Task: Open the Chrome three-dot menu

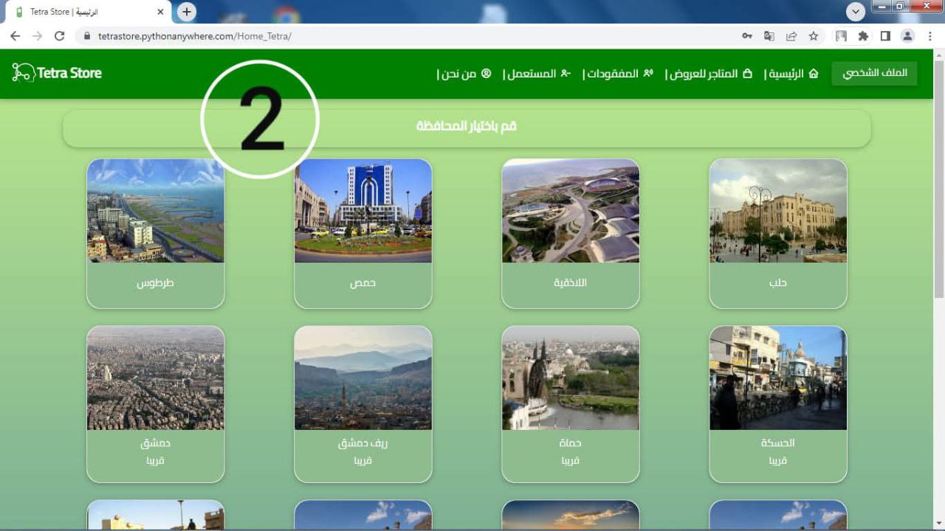Action: 930,35
